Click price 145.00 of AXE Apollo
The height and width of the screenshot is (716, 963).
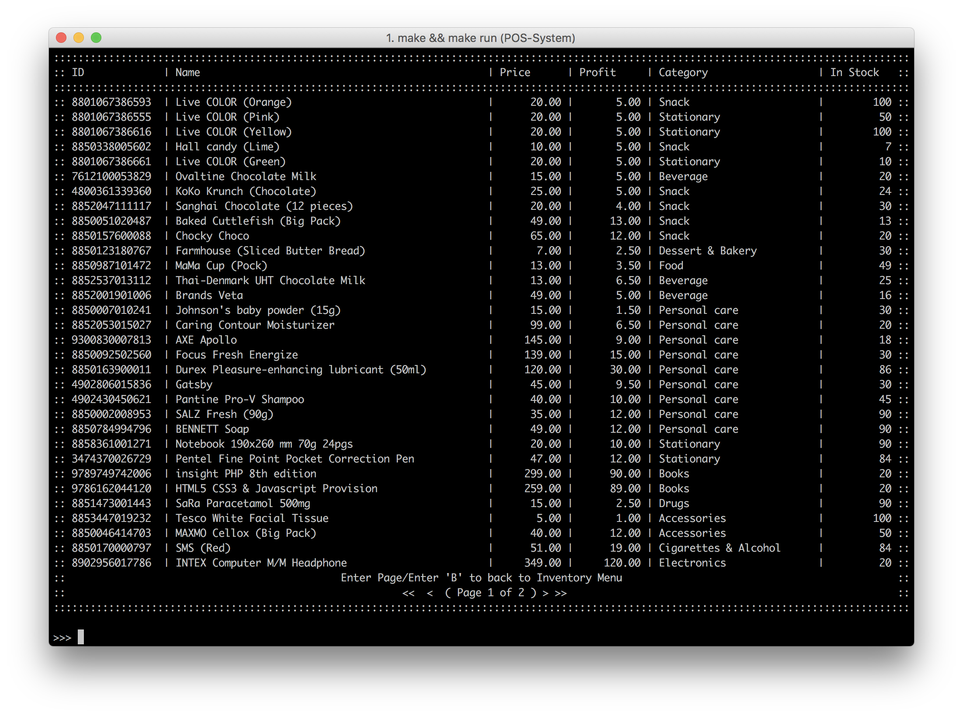[543, 340]
